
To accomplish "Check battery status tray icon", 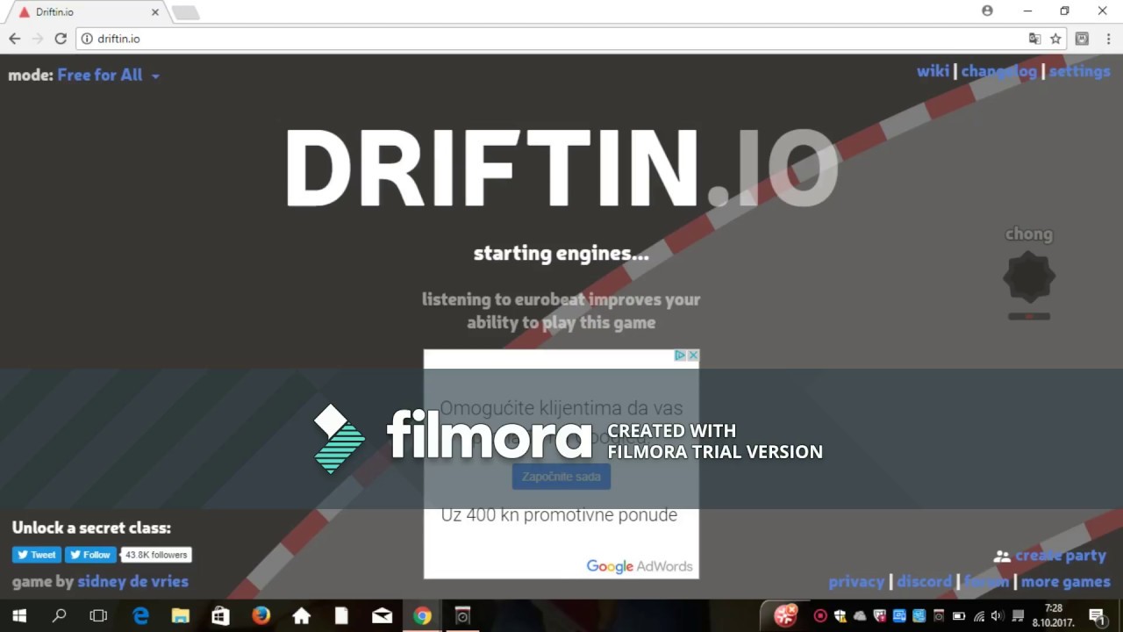I will pos(959,616).
